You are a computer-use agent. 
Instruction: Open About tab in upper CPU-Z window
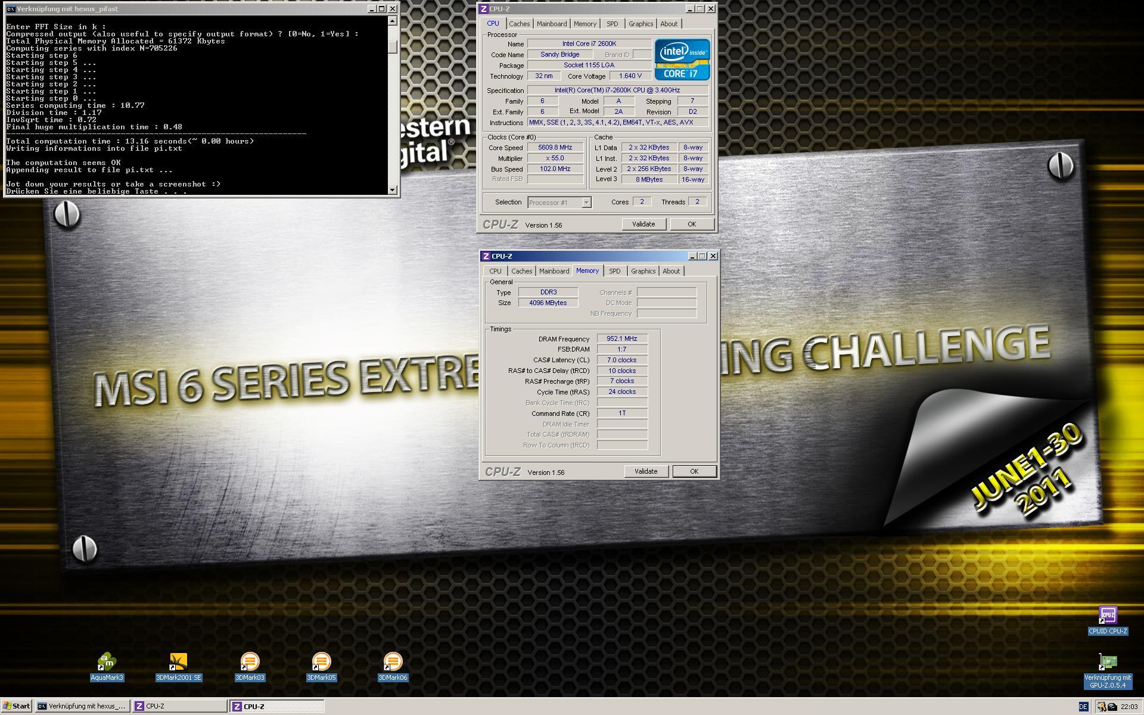click(x=669, y=24)
